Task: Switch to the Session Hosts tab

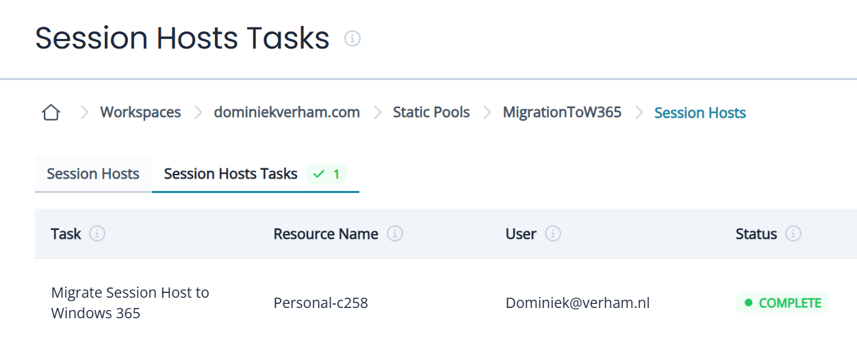Action: pyautogui.click(x=93, y=174)
